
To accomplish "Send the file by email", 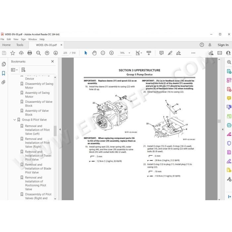I will (x=220, y=53).
